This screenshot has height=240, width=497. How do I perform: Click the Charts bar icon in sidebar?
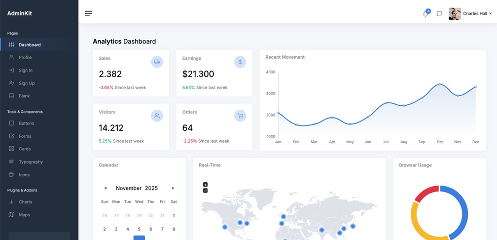pyautogui.click(x=11, y=202)
